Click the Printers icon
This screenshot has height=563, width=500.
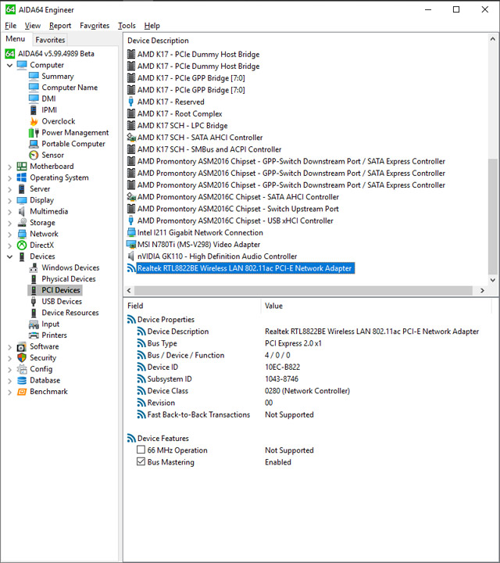click(34, 335)
